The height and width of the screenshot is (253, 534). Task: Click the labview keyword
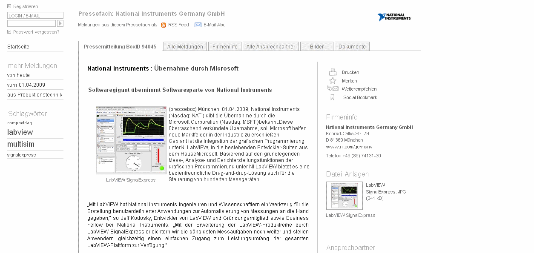(x=20, y=132)
